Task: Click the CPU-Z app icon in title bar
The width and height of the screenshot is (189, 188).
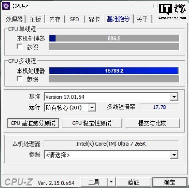Action: click(6, 6)
